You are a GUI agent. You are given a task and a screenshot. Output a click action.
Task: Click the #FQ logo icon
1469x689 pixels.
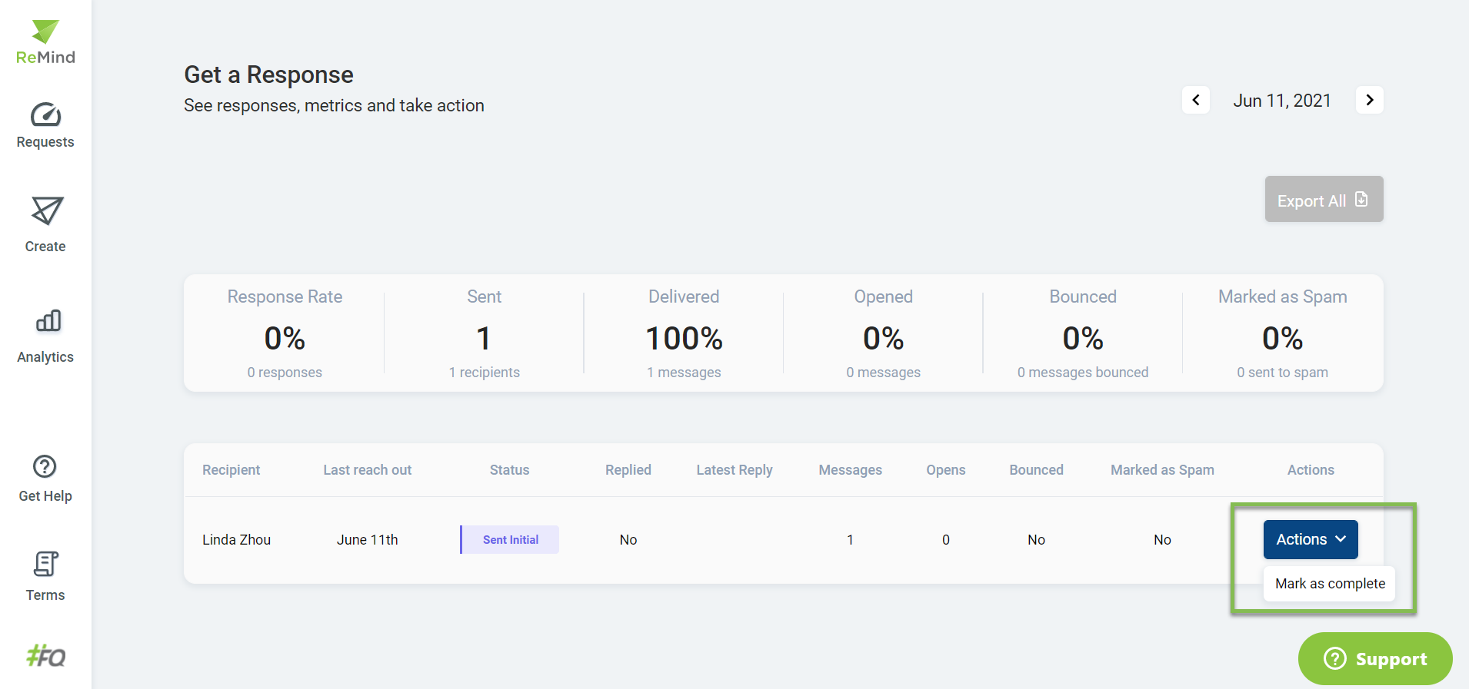pos(46,656)
